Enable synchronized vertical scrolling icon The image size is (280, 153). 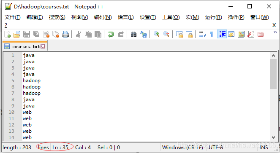coord(179,34)
